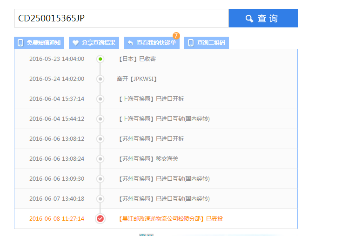Click green dot for 【日本】已收寄 entry

100,59
